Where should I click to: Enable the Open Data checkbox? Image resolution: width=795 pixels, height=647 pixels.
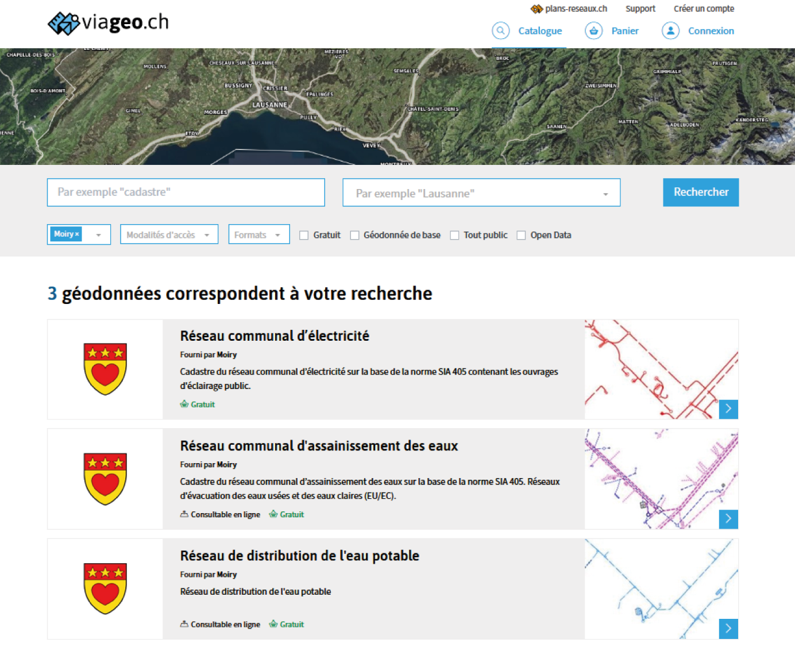[x=521, y=235]
